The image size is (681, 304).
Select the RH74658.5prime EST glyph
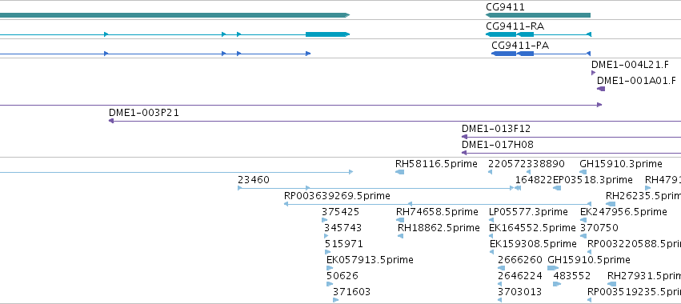400,220
